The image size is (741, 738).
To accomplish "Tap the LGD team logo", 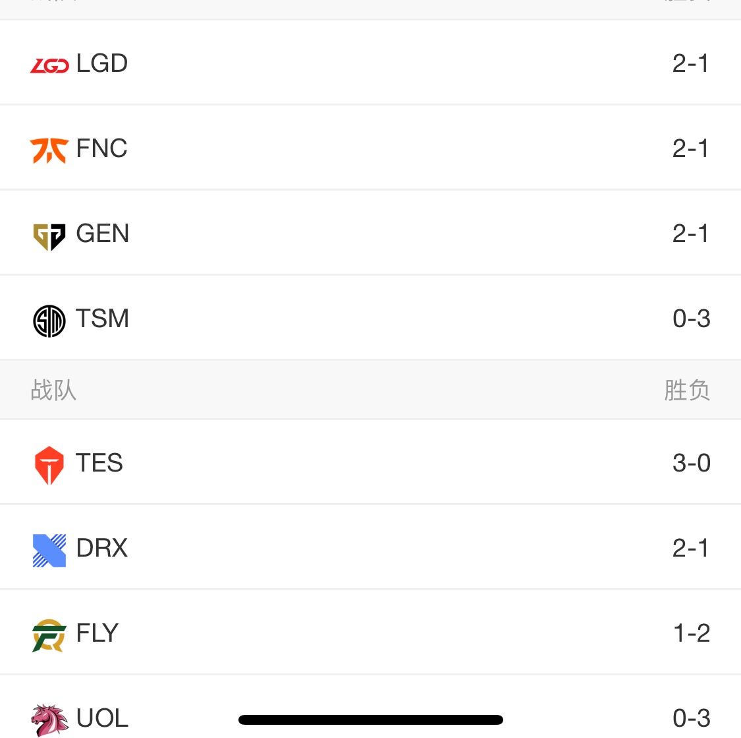I will click(49, 65).
